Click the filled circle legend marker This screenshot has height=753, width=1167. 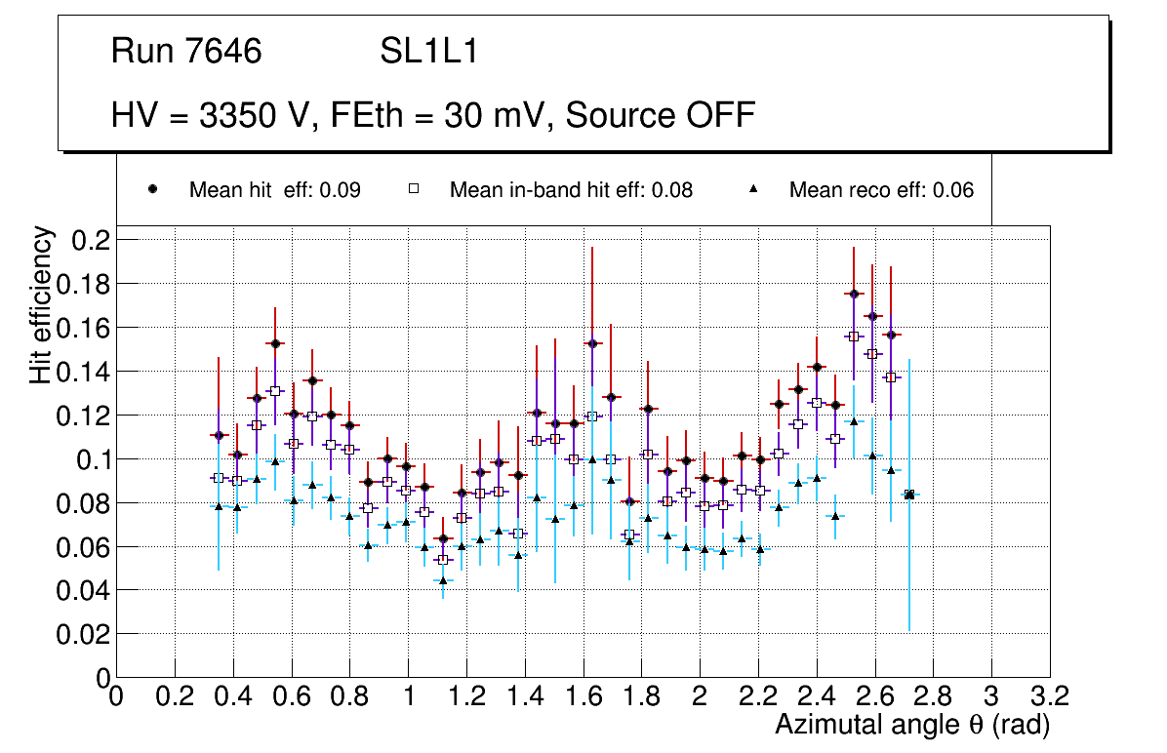pyautogui.click(x=153, y=190)
